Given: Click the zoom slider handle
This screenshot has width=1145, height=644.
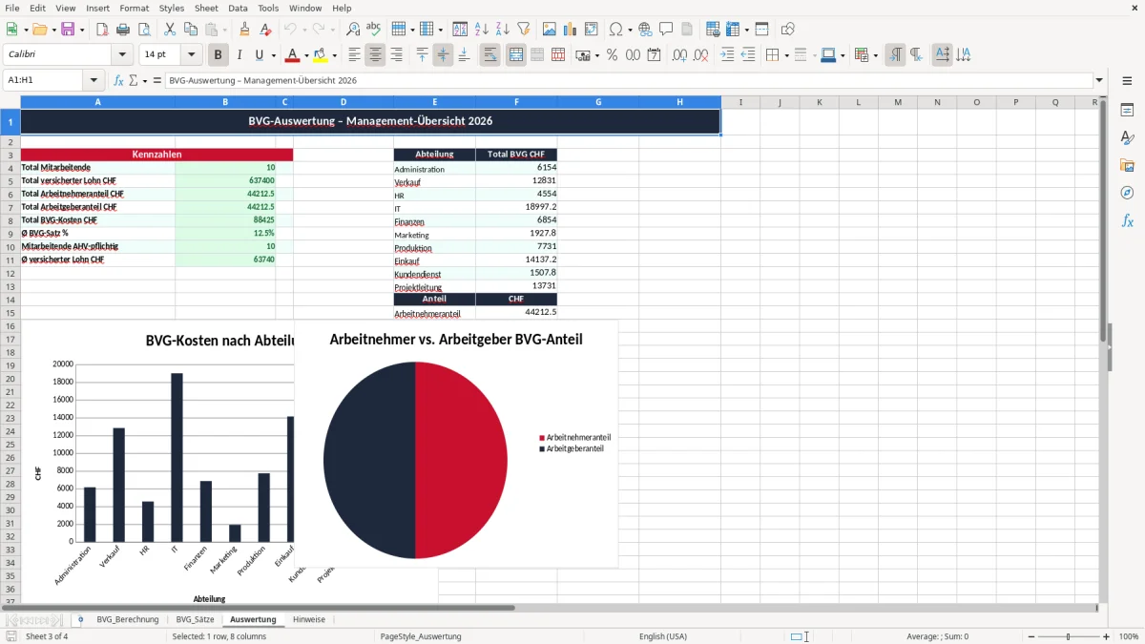Looking at the screenshot, I should point(1069,636).
